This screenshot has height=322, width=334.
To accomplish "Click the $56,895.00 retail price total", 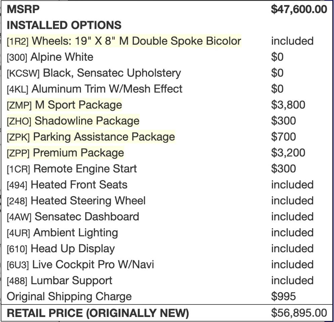I will [x=299, y=313].
